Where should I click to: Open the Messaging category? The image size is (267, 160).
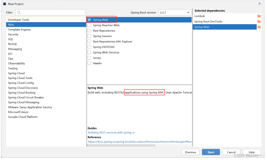tap(46, 49)
